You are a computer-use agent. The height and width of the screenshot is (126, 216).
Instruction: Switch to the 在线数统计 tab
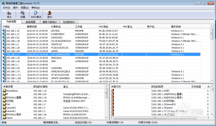coord(69,22)
